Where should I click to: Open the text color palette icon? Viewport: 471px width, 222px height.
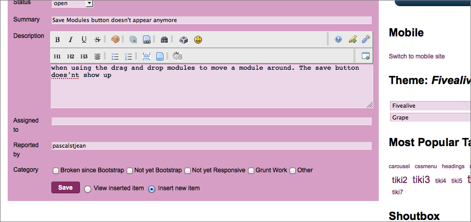[x=115, y=39]
